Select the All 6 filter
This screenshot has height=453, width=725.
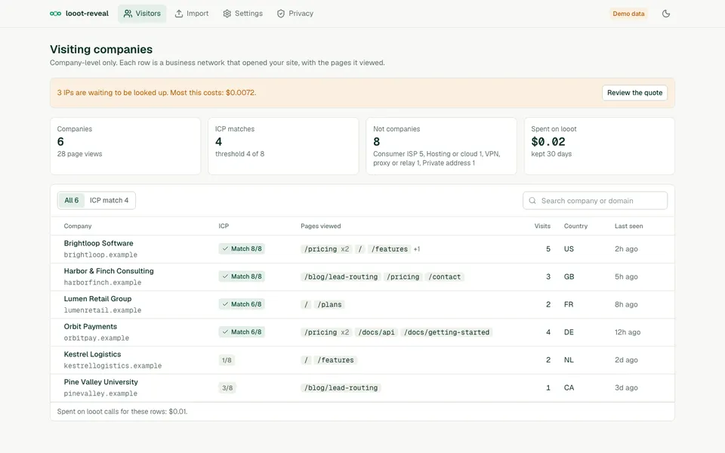coord(71,200)
